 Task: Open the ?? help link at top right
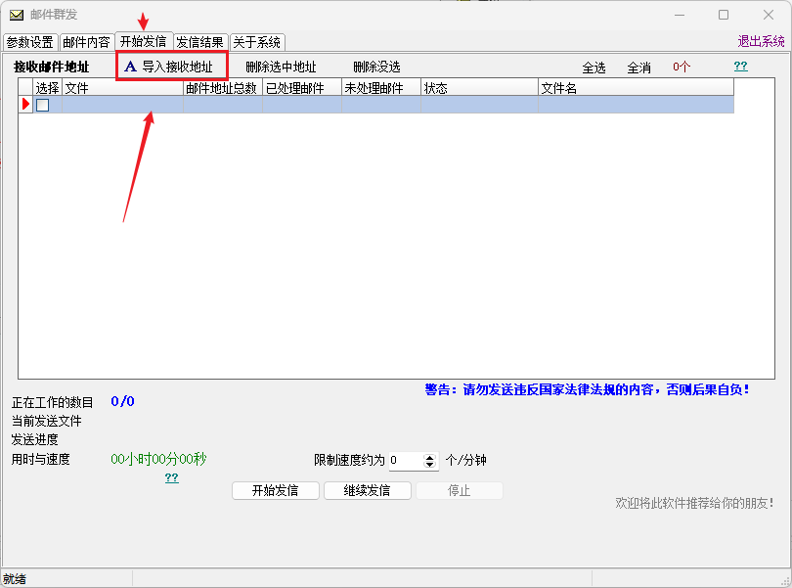pyautogui.click(x=741, y=66)
